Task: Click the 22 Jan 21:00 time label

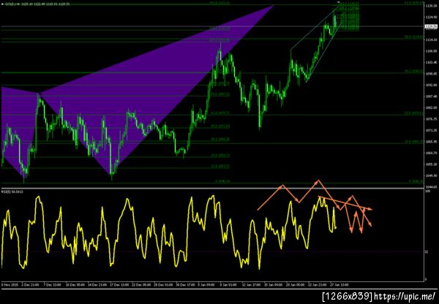Action: (318, 285)
